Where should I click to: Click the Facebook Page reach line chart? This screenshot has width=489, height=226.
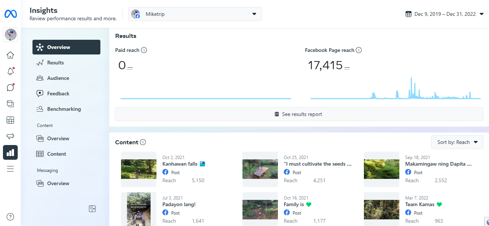click(x=396, y=88)
